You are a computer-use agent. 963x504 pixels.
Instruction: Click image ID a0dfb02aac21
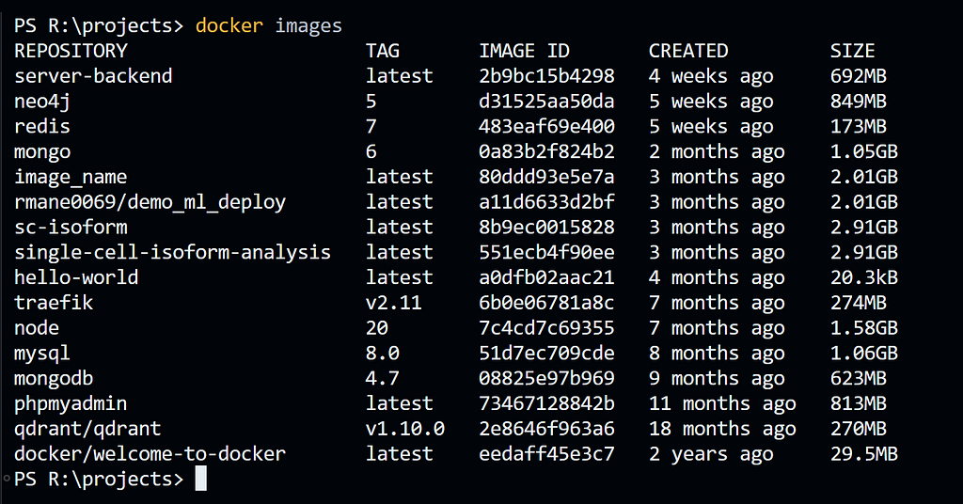point(546,277)
